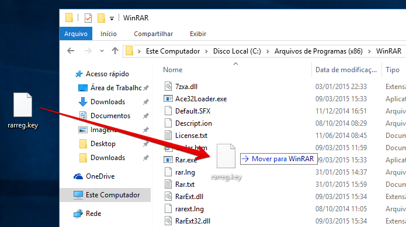Select the rar.lng file
Viewport: 406px width, 227px height.
[185, 172]
